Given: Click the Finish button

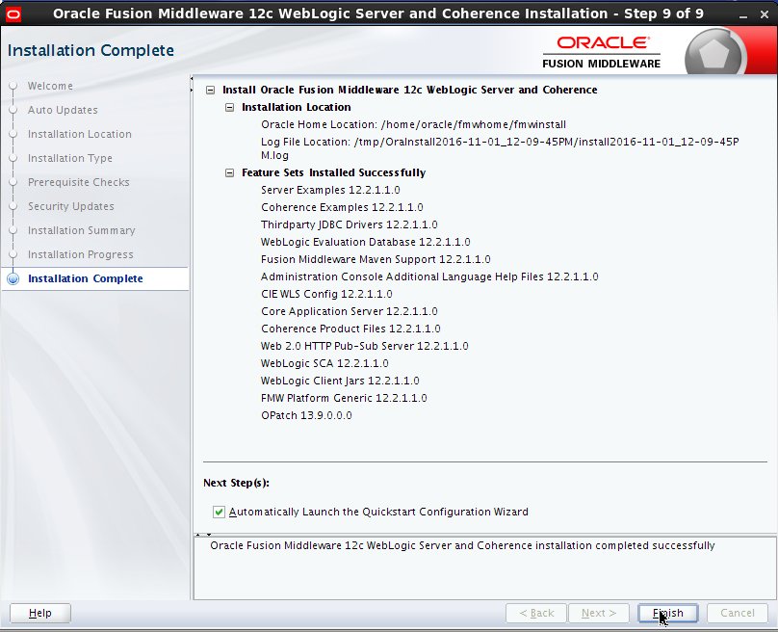Looking at the screenshot, I should pos(668,613).
